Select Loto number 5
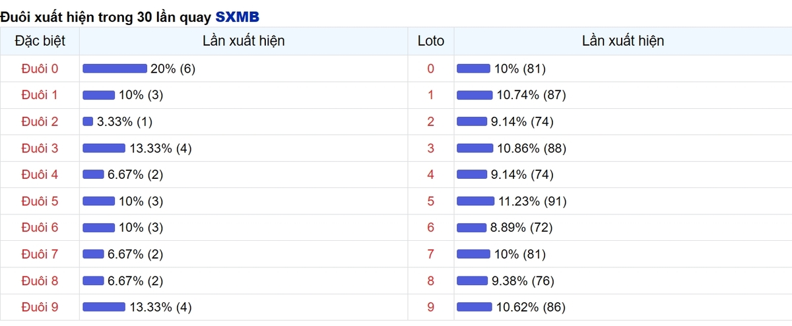 point(431,201)
